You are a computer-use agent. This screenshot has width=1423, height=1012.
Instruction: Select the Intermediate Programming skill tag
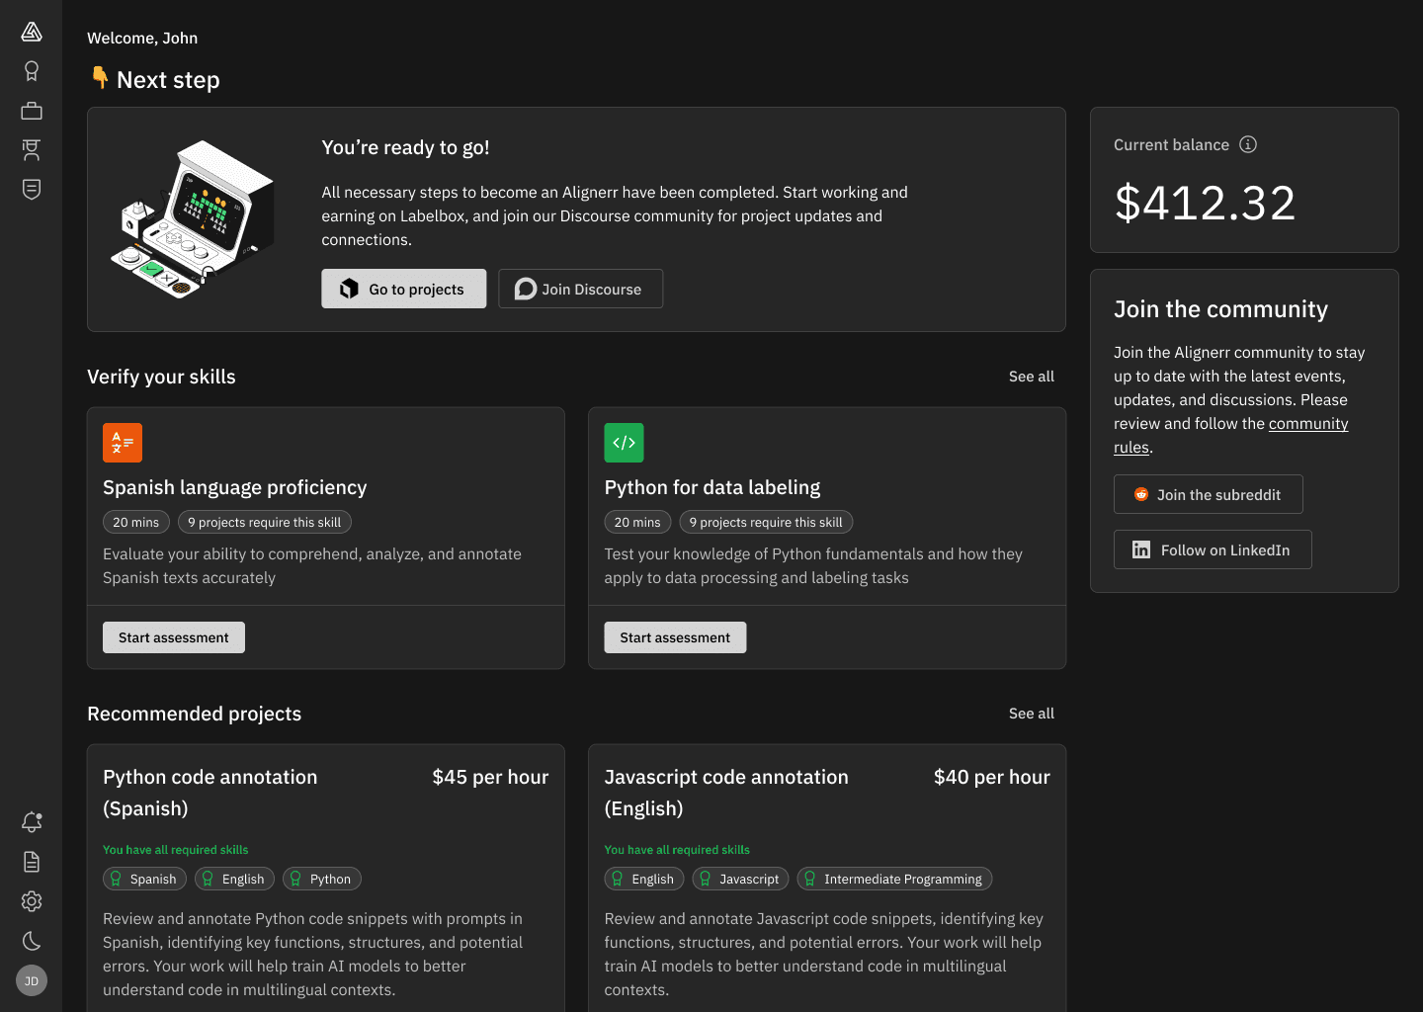pyautogui.click(x=894, y=879)
